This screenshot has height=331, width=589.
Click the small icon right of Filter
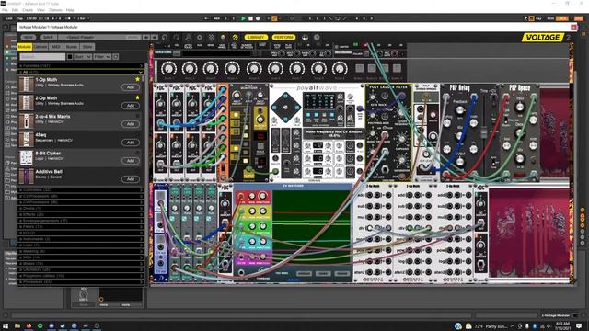click(116, 57)
